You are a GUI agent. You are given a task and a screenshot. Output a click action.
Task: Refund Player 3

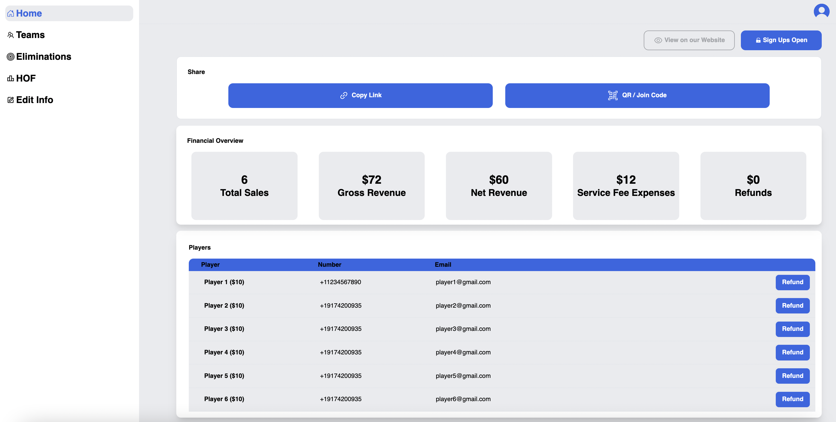pyautogui.click(x=792, y=329)
